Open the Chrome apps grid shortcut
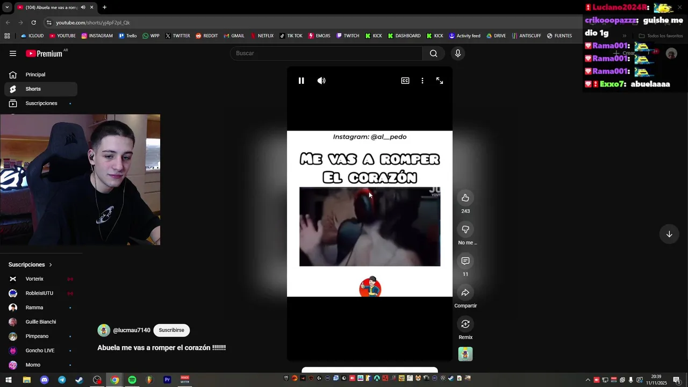The height and width of the screenshot is (387, 688). (x=7, y=36)
